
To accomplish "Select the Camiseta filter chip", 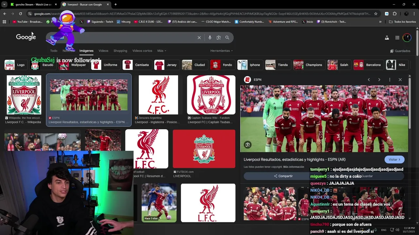I will point(137,65).
